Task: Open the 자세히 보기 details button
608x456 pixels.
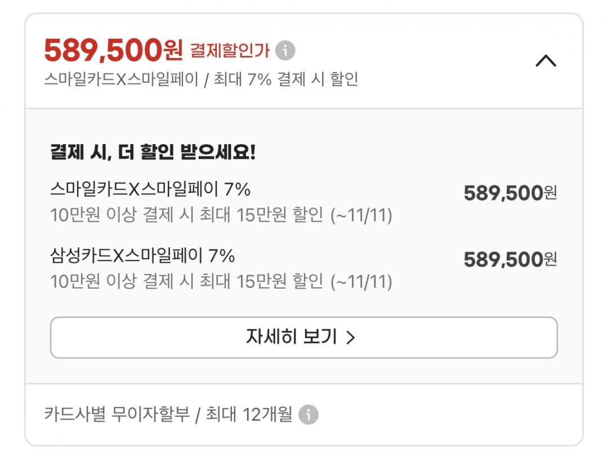Action: coord(303,337)
